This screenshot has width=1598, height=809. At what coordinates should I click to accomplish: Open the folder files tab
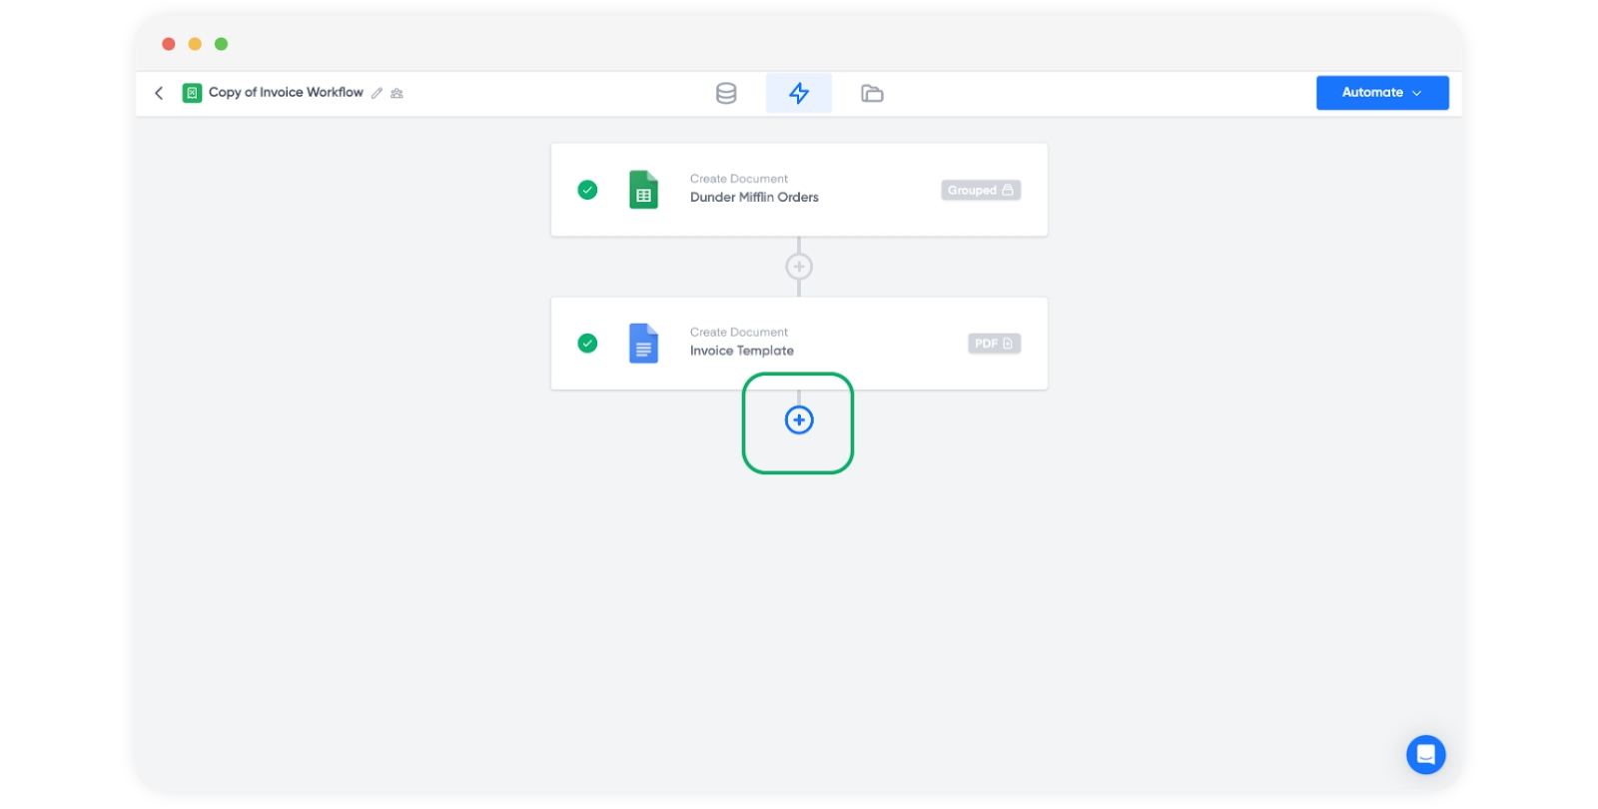[x=872, y=93]
